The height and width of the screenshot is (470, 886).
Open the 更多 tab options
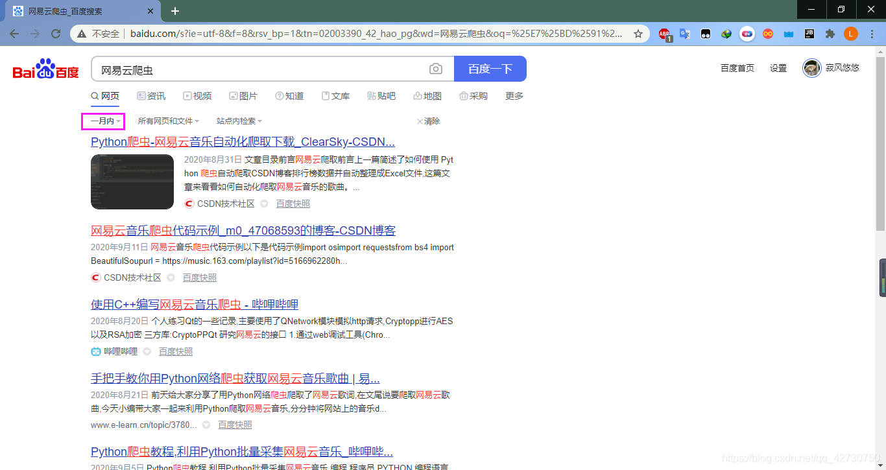click(514, 96)
